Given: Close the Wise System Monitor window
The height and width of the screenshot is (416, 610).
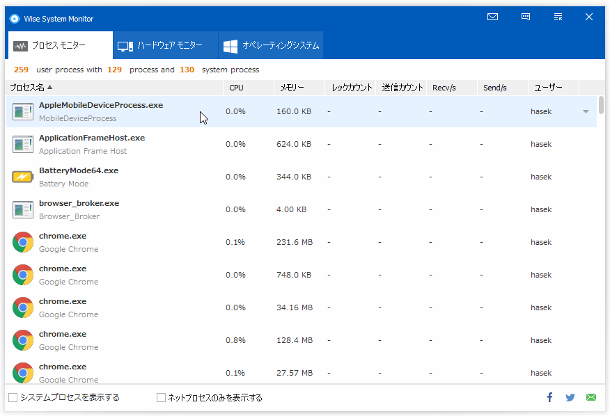Looking at the screenshot, I should (x=589, y=17).
